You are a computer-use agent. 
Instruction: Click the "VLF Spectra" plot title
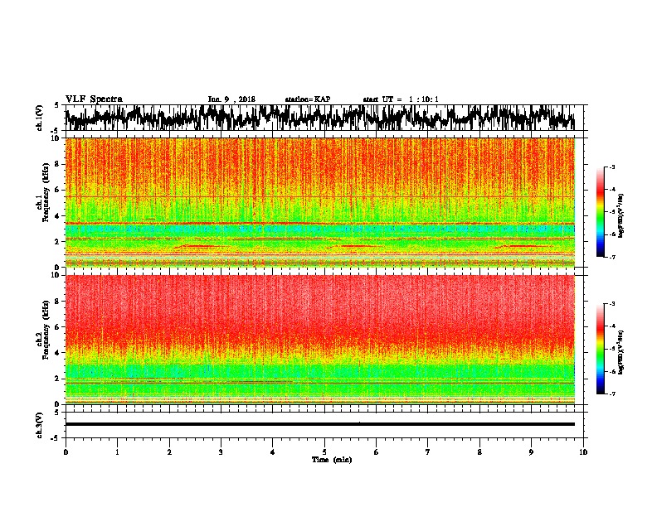[x=94, y=99]
